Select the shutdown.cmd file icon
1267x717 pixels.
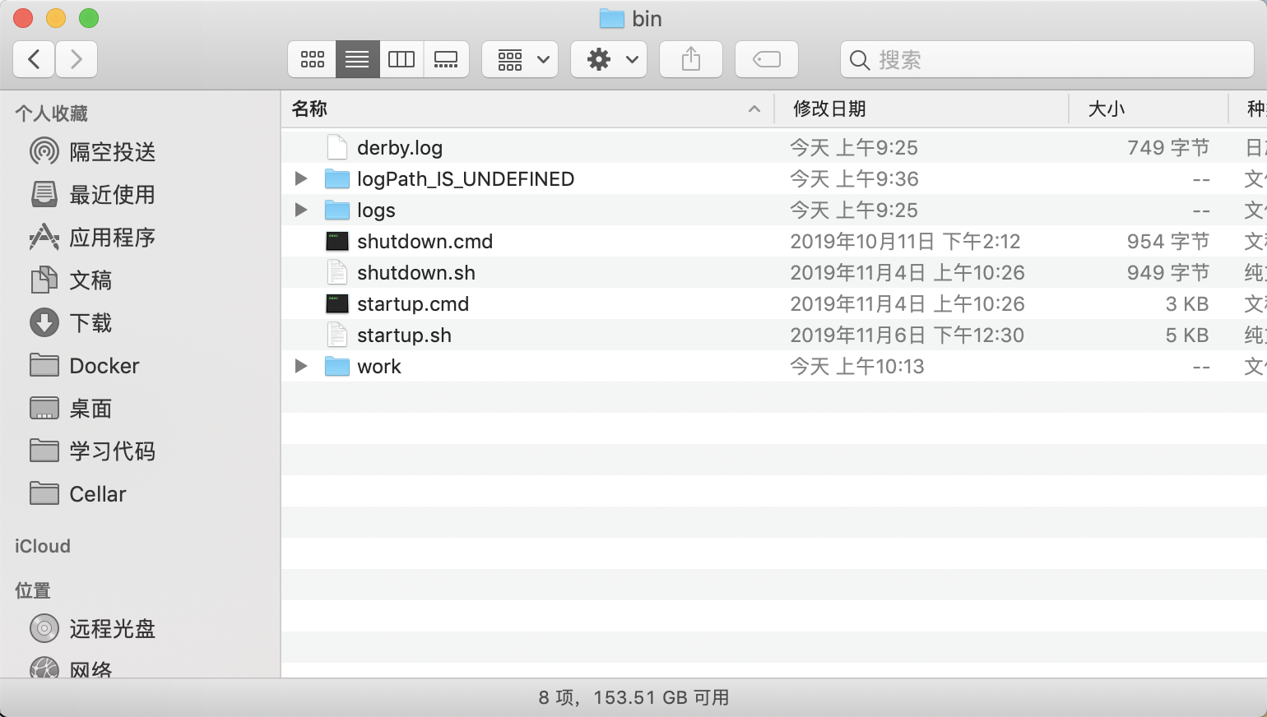point(337,241)
